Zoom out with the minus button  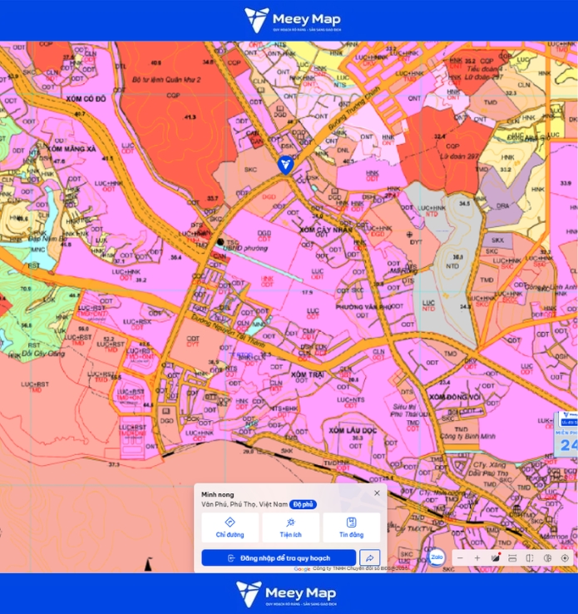pyautogui.click(x=460, y=558)
